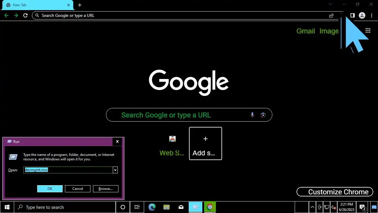
Task: Click the taskbar search box
Action: (x=65, y=207)
